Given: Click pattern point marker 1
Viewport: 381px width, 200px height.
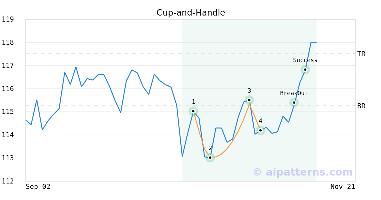Looking at the screenshot, I should pos(193,111).
